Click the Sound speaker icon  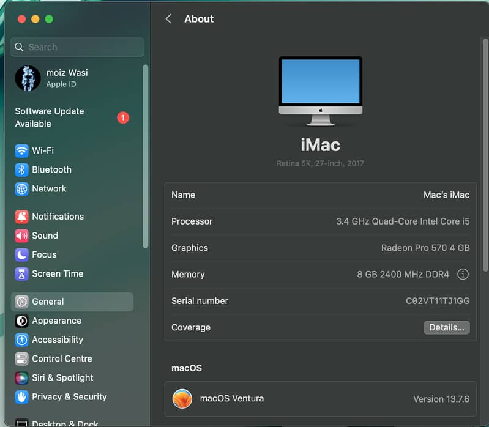(21, 236)
